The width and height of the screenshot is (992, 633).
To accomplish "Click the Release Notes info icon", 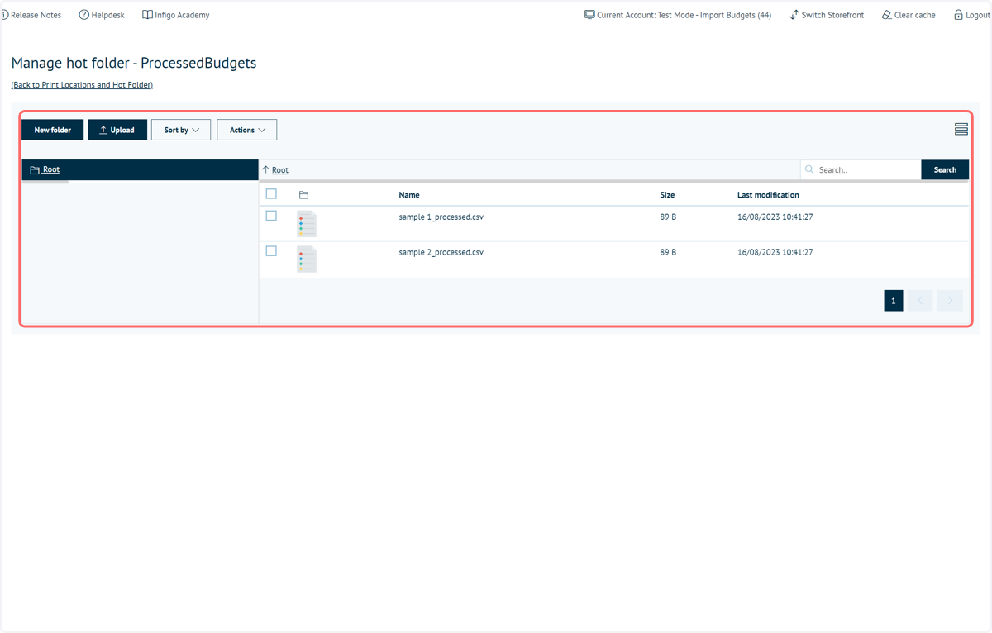I will point(5,15).
